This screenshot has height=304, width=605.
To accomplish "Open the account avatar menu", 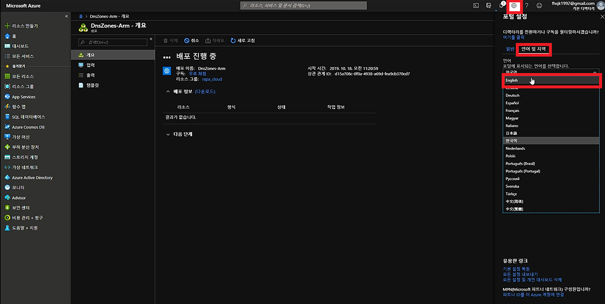I will [x=600, y=5].
